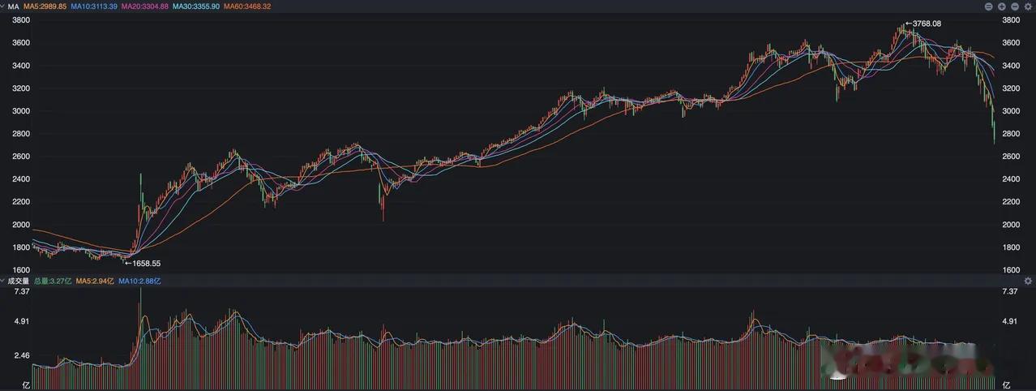Click the MA60:3468.32 legend value
This screenshot has height=391, width=1036.
point(247,6)
